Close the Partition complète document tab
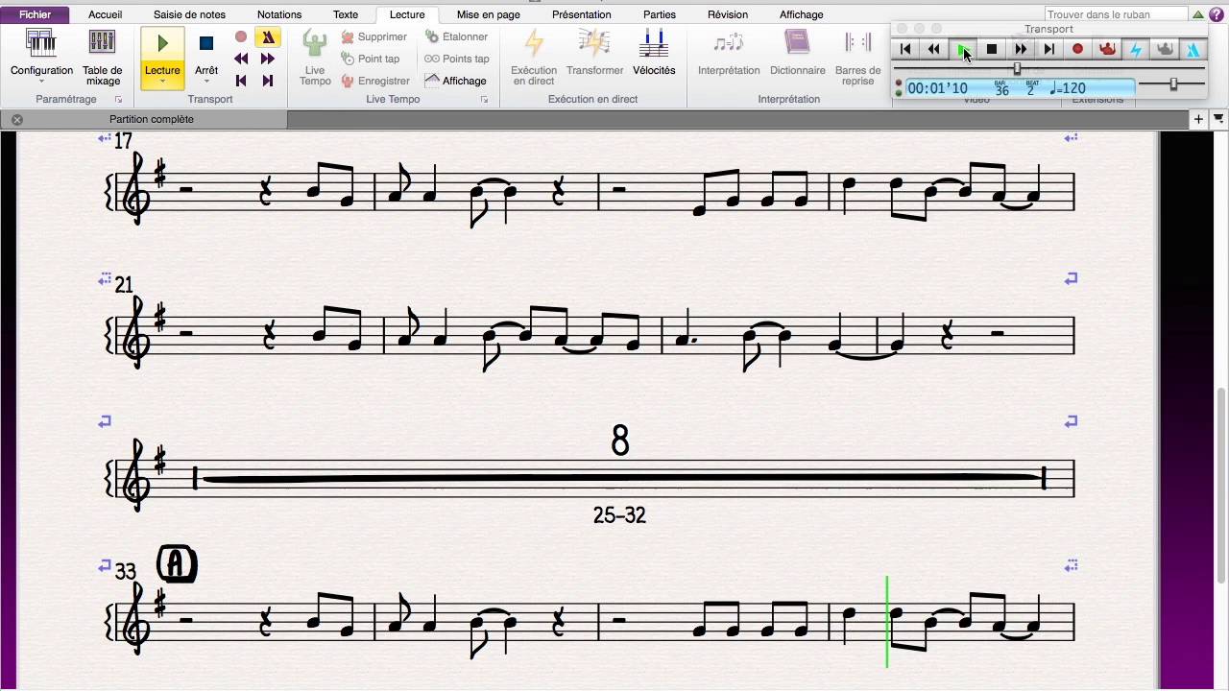This screenshot has width=1229, height=691. 17,120
